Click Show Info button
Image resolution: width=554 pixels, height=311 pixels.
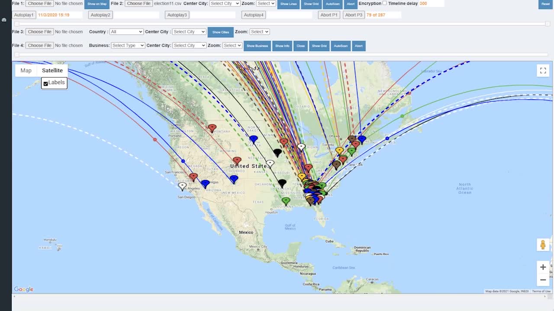[x=282, y=46]
